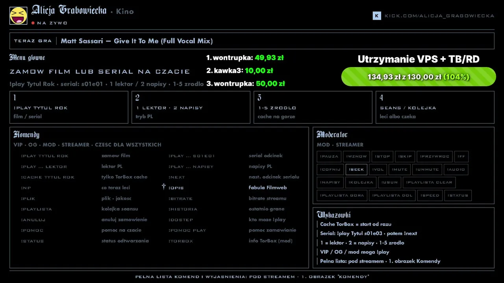Click the !SPEED moderator button

point(430,195)
